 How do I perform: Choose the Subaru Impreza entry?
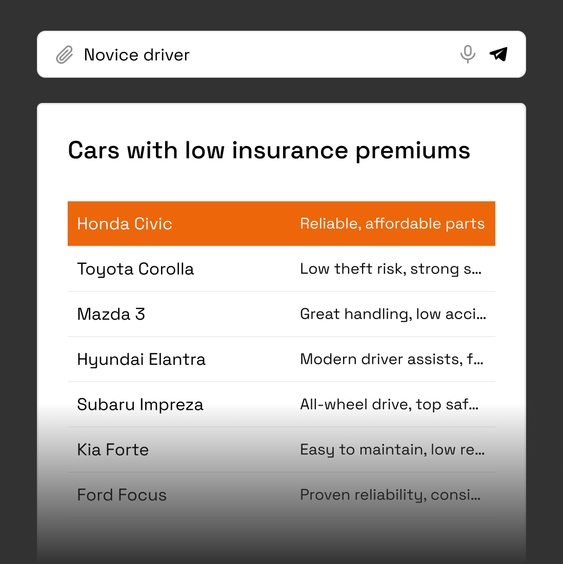pyautogui.click(x=140, y=405)
